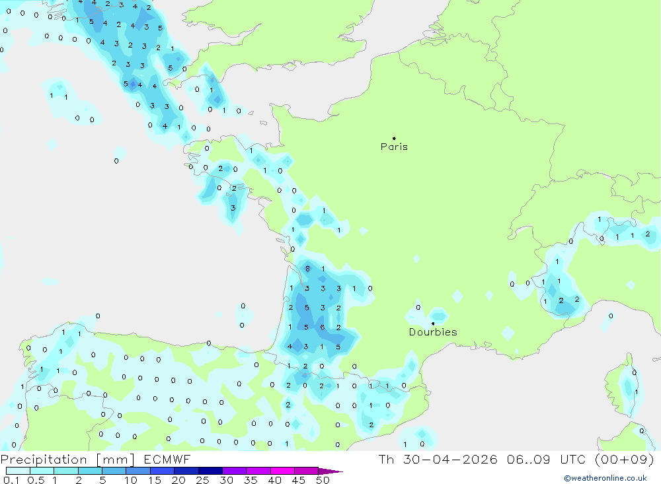Click the Paris location dot marker
Screen dimensions: 661x484
tap(394, 138)
